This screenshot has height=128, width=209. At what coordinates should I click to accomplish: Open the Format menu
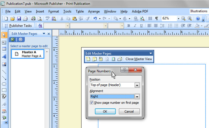coord(54,11)
